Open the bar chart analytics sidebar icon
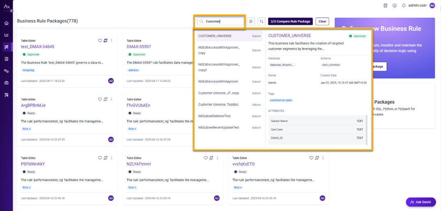This screenshot has height=211, width=441. (x=7, y=35)
